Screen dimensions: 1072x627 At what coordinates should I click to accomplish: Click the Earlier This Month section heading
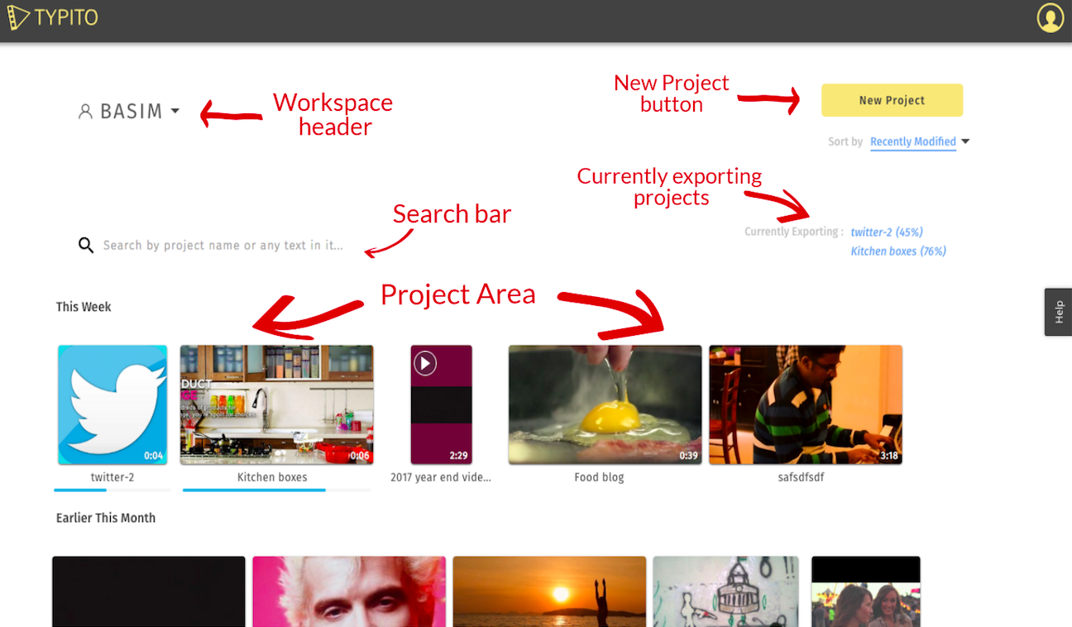click(x=106, y=518)
